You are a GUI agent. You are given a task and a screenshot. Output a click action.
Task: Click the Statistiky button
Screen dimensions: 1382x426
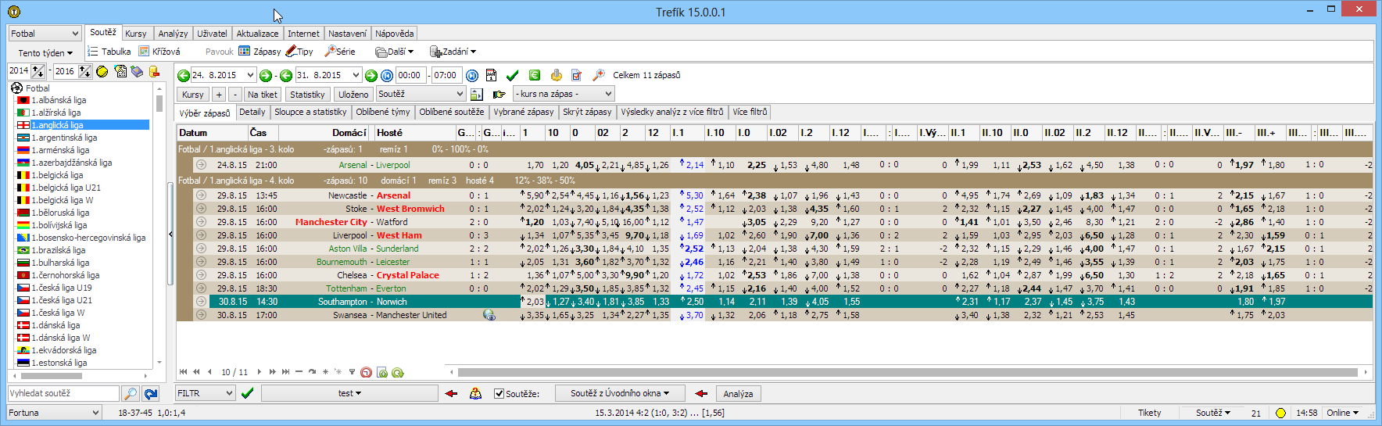(x=307, y=95)
